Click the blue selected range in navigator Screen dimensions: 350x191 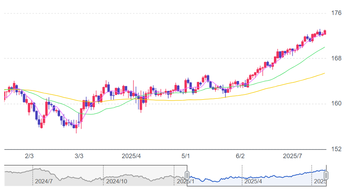pyautogui.click(x=257, y=176)
